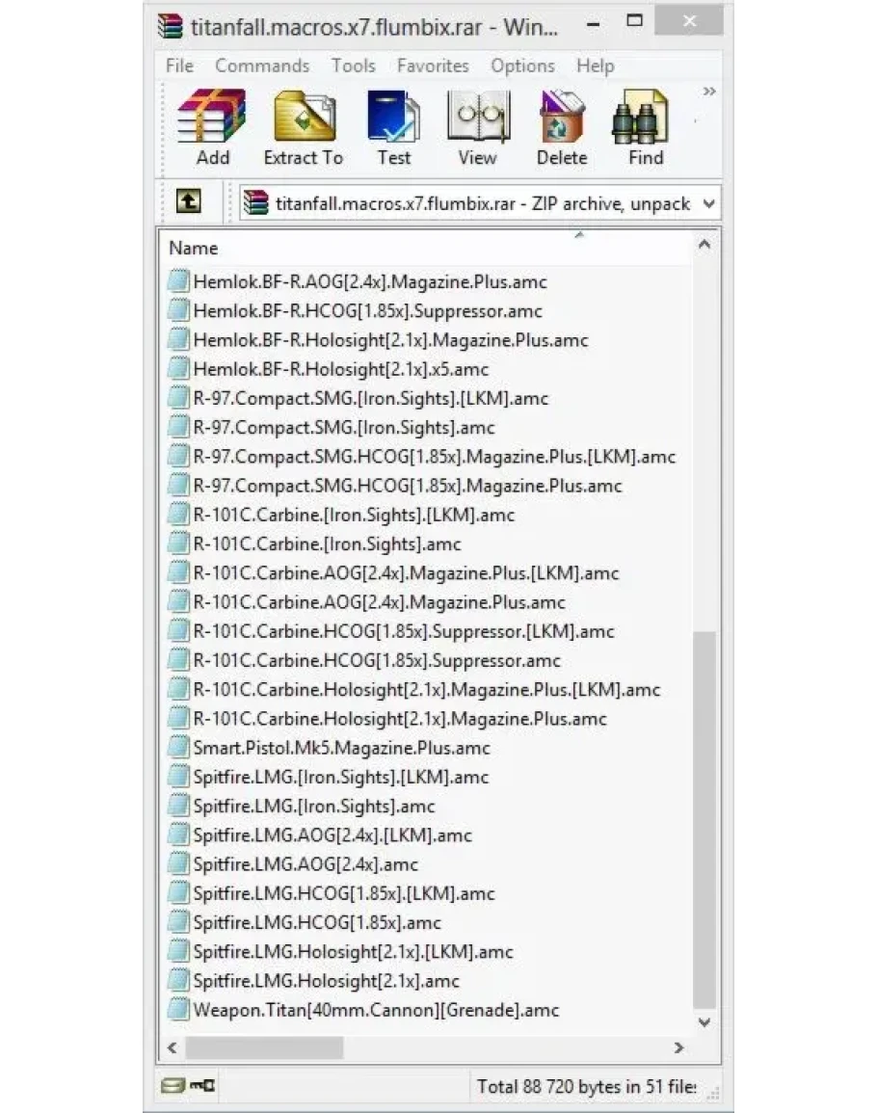This screenshot has height=1113, width=877.
Task: Click the Extract To toolbar icon
Action: (303, 127)
